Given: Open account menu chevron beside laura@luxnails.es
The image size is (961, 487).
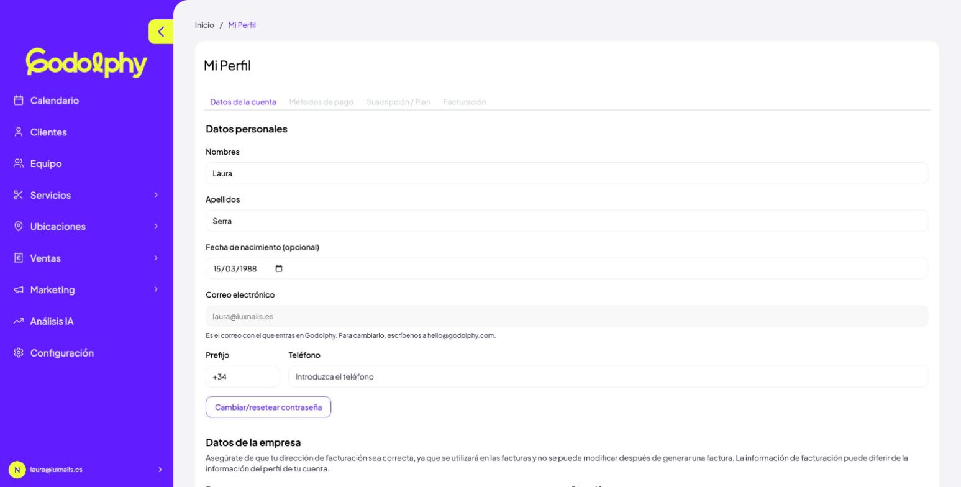Looking at the screenshot, I should 160,470.
